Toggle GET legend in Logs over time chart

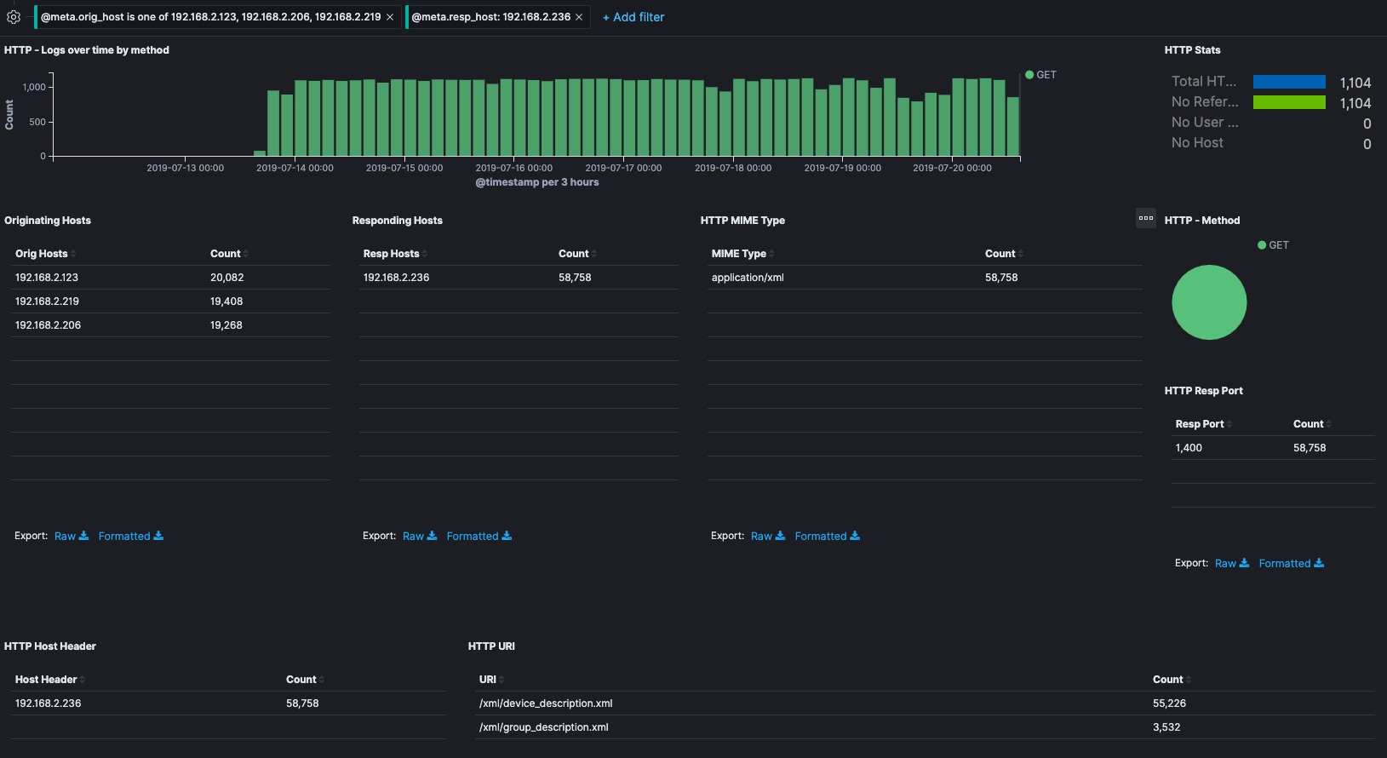click(x=1041, y=75)
